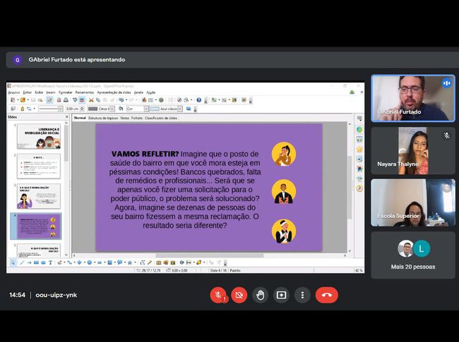This screenshot has height=342, width=459.
Task: Open the line width dropdown showing 0,00 cm
Action: (81, 109)
